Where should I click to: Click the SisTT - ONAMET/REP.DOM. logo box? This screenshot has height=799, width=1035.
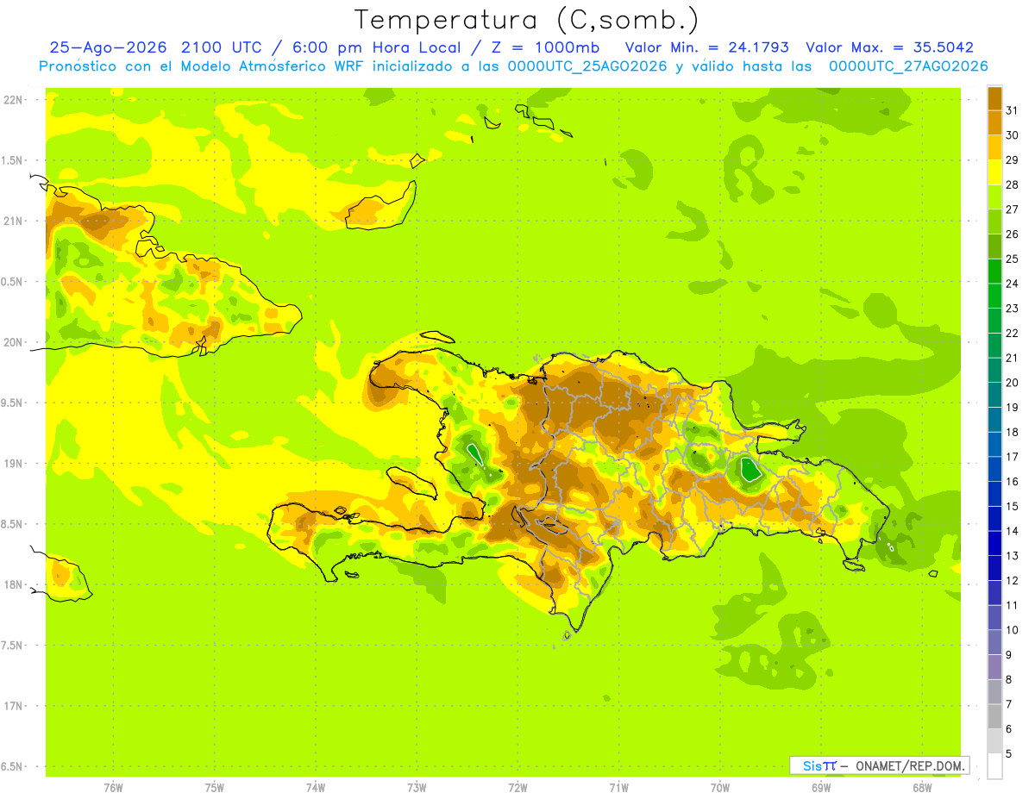coord(879,765)
